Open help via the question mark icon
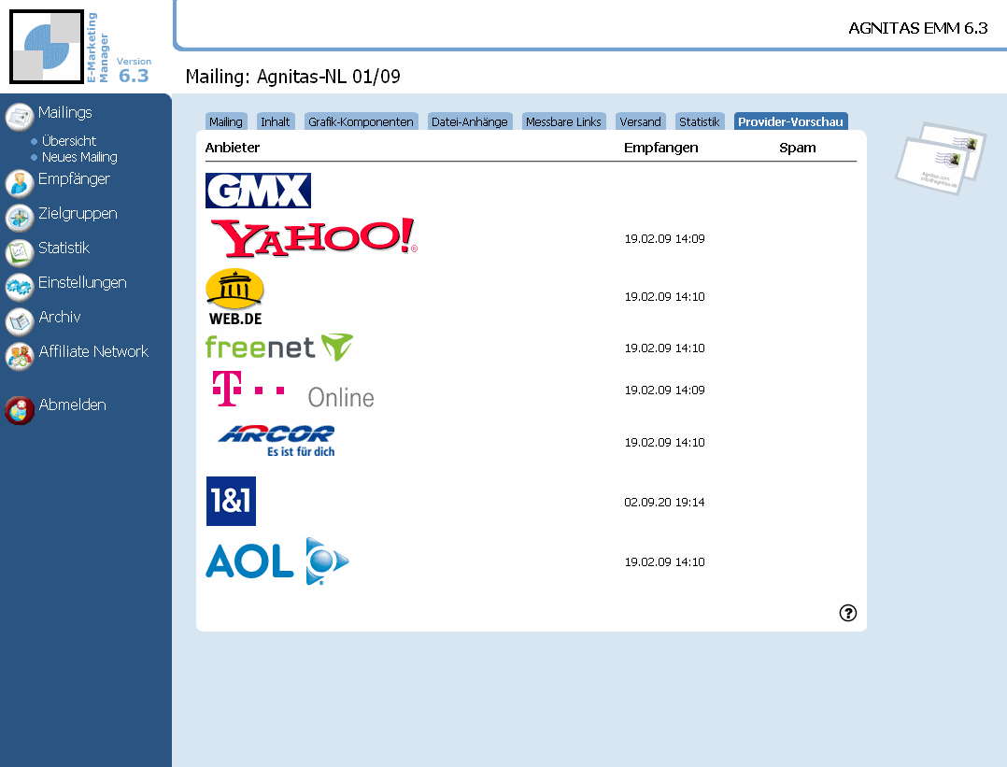 pyautogui.click(x=848, y=613)
